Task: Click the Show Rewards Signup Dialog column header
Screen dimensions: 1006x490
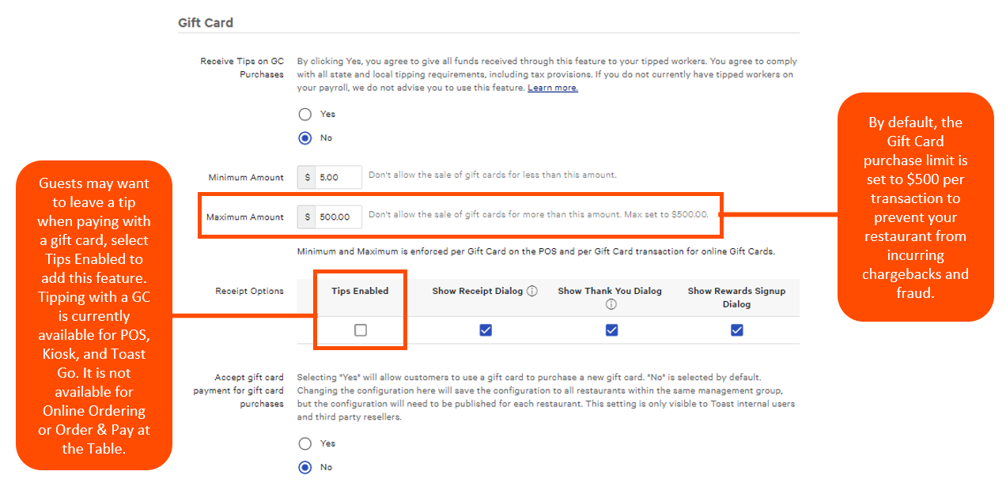Action: 736,297
